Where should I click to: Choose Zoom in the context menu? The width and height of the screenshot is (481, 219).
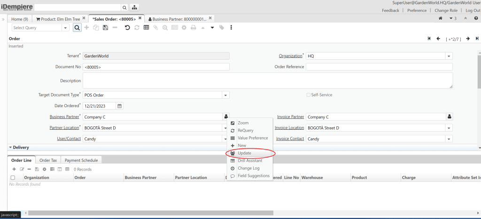(x=243, y=123)
